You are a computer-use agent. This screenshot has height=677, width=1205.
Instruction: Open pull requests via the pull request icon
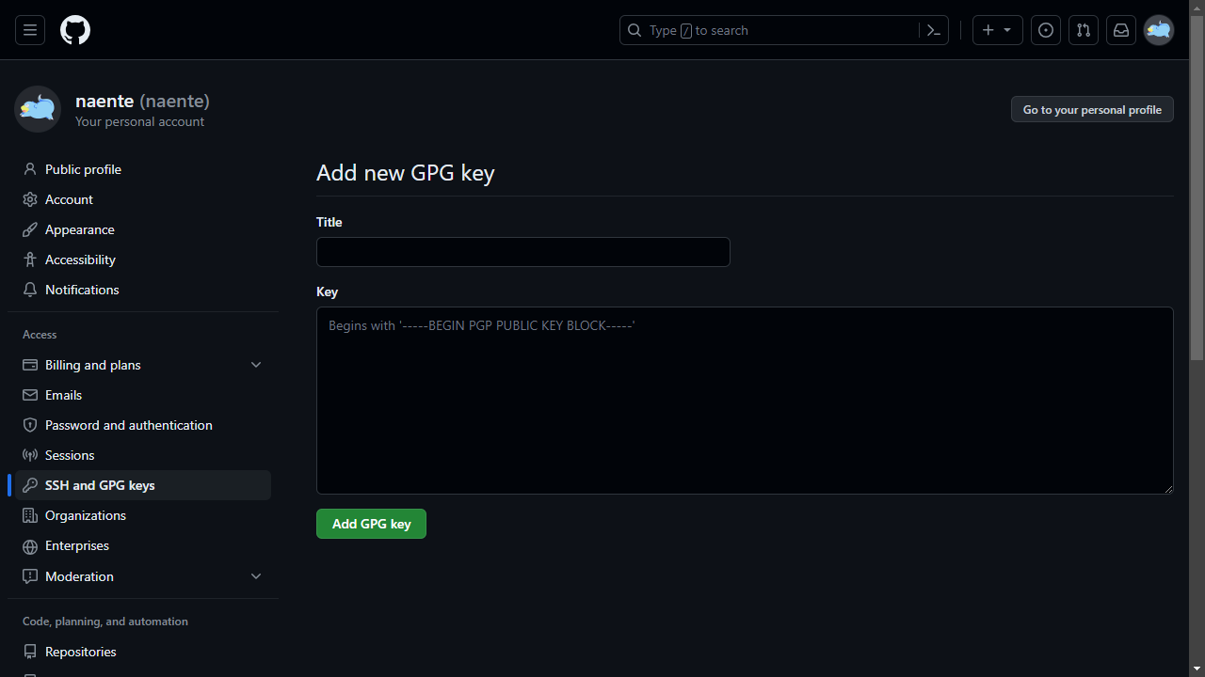click(x=1083, y=29)
